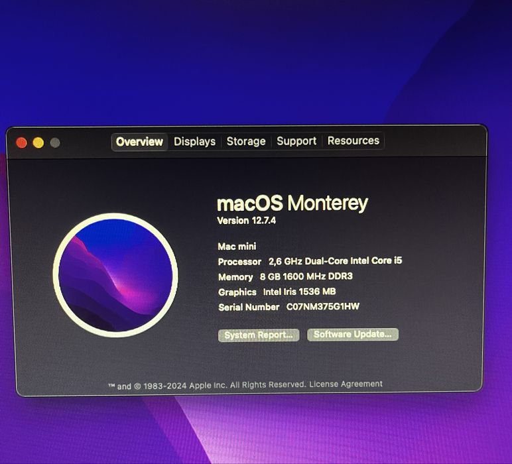Click processor value 2,6 GHz Dual-Core Intel Core i5
Viewport: 512px width, 464px height.
pos(336,261)
